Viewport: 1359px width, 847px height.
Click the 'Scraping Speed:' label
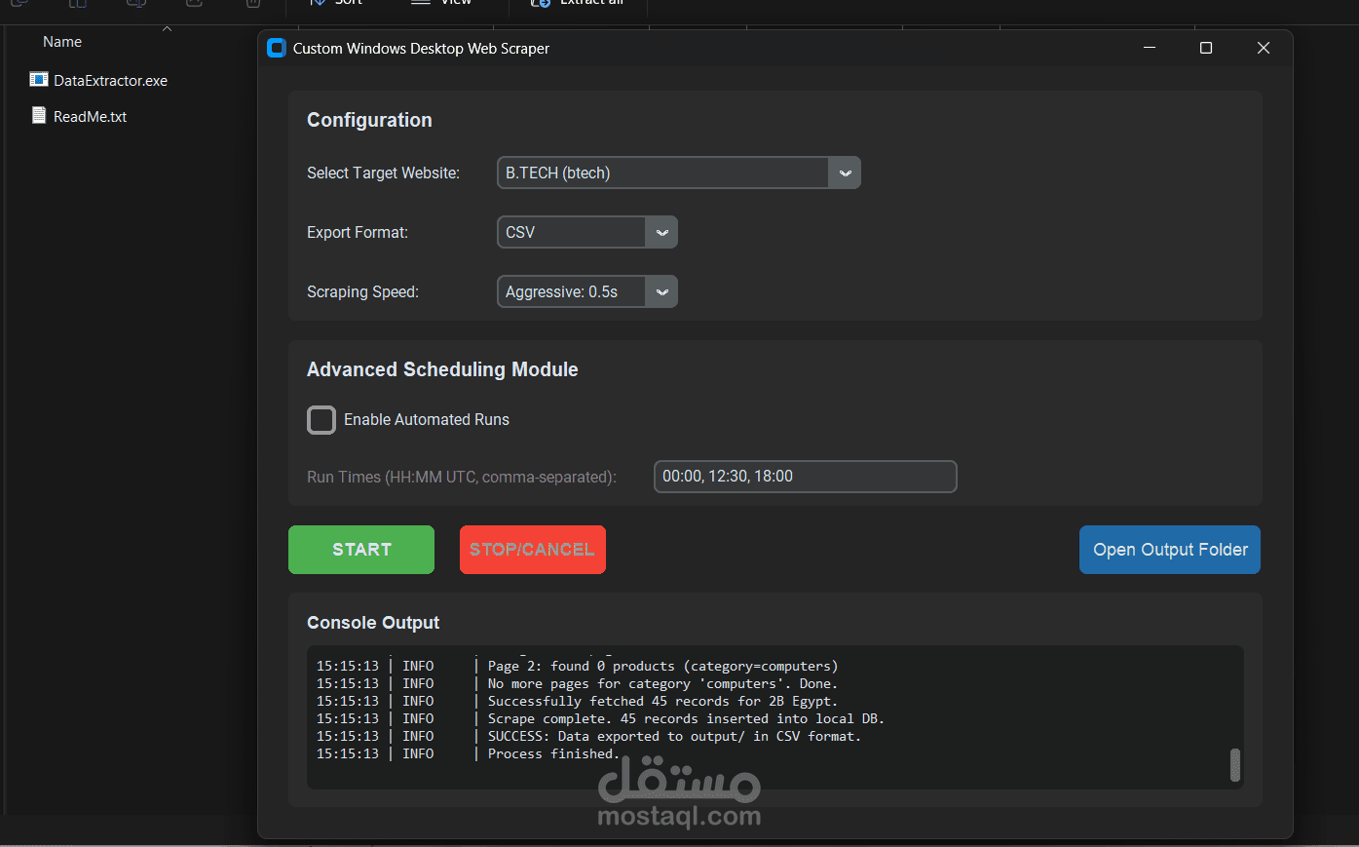pos(362,291)
